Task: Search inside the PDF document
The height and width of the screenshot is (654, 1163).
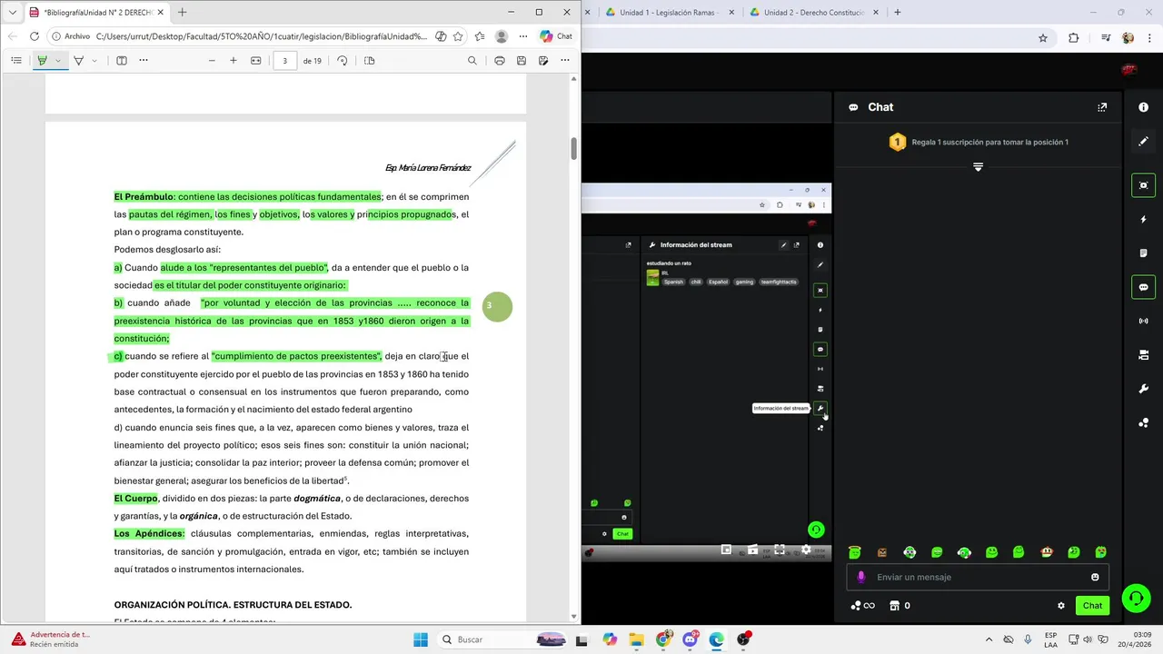Action: coord(472,61)
